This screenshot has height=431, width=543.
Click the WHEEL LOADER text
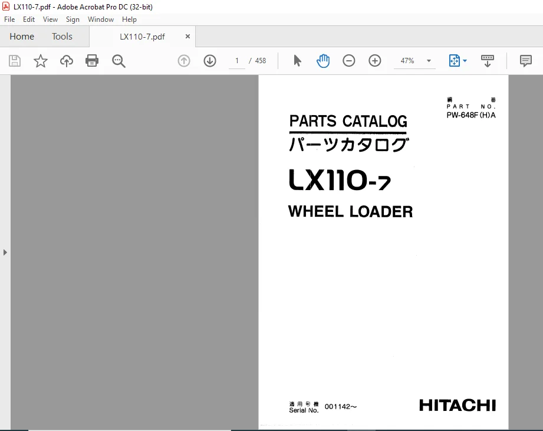click(350, 211)
